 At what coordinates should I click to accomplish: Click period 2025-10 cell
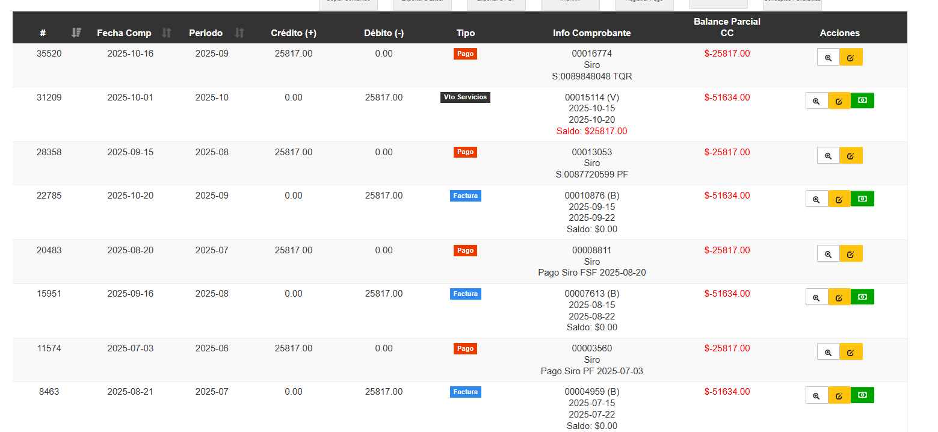[212, 97]
